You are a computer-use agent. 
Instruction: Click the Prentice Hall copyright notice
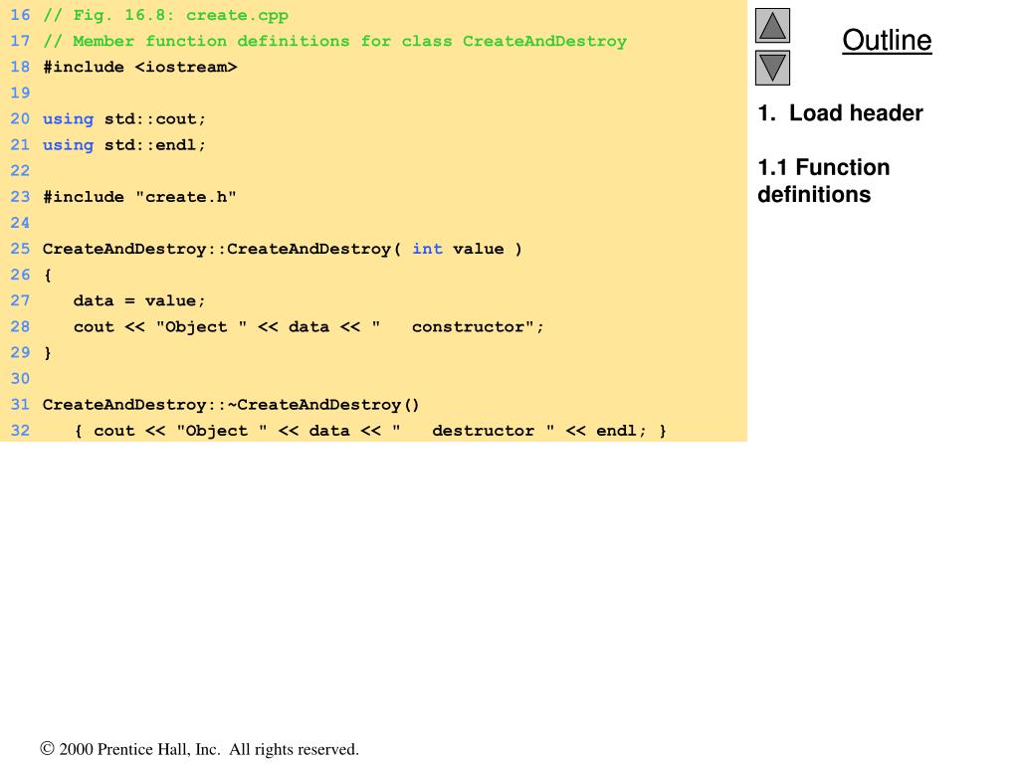coord(199,749)
